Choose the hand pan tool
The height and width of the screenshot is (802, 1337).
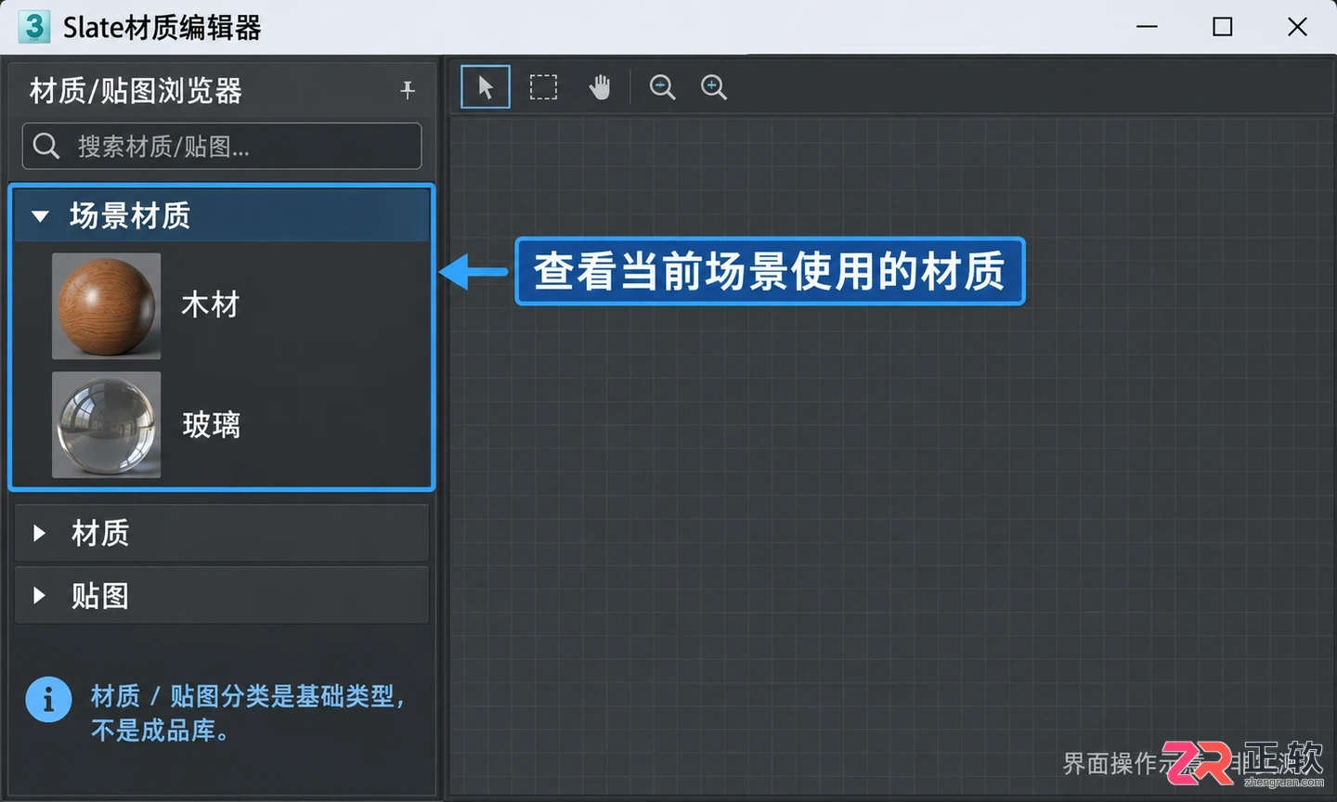coord(600,87)
